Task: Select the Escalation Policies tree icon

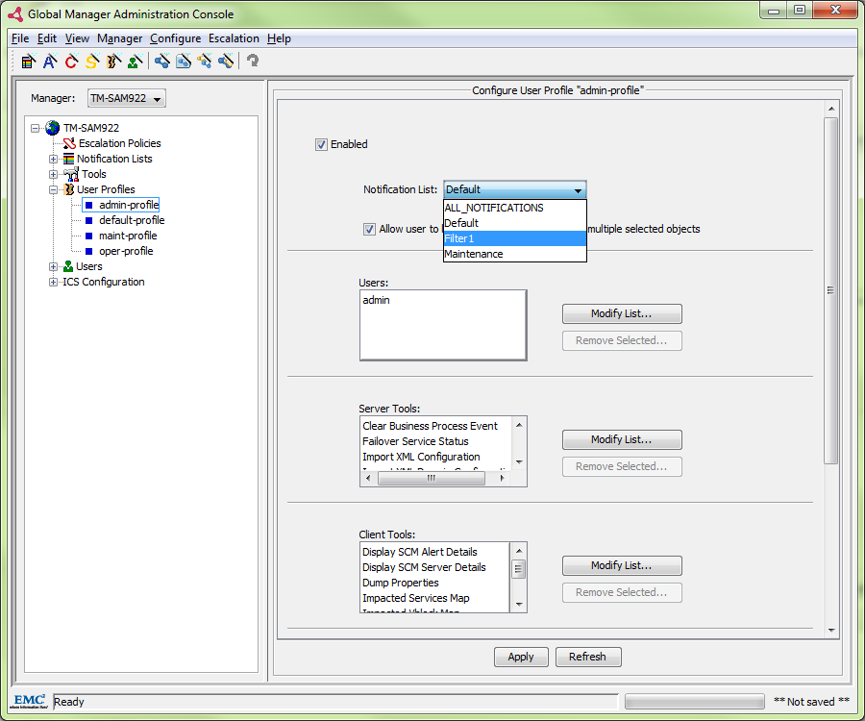Action: click(69, 143)
